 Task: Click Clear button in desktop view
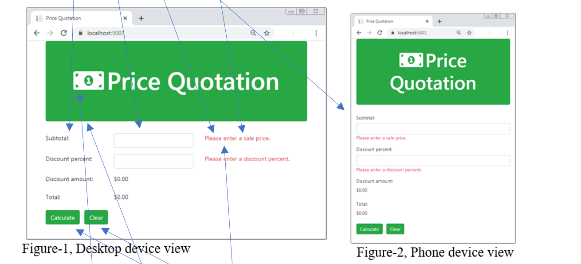pyautogui.click(x=96, y=217)
